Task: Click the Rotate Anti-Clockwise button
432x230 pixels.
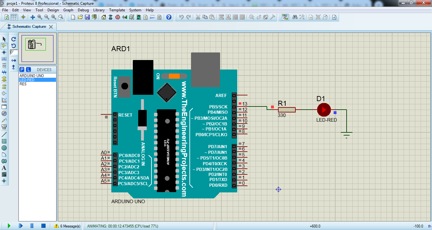Action: [14, 46]
